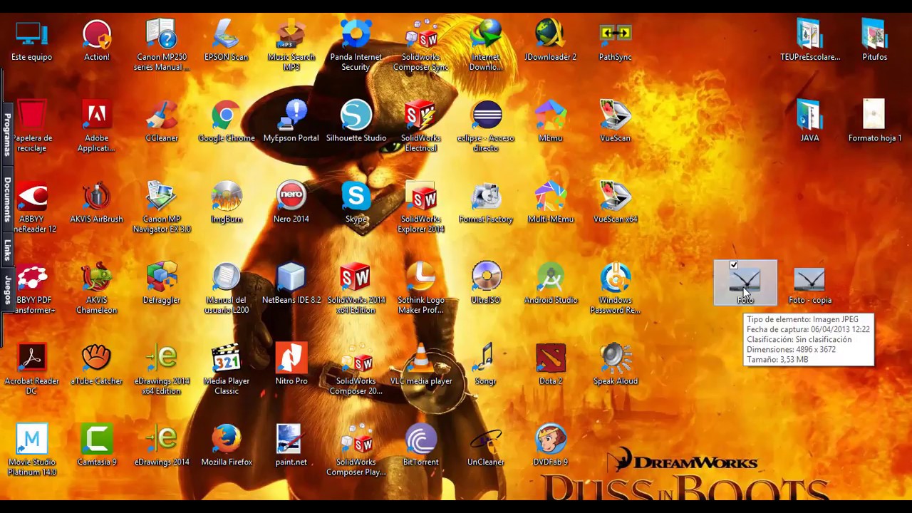The image size is (912, 513).
Task: Select the JDownloader 2 icon
Action: [x=550, y=34]
